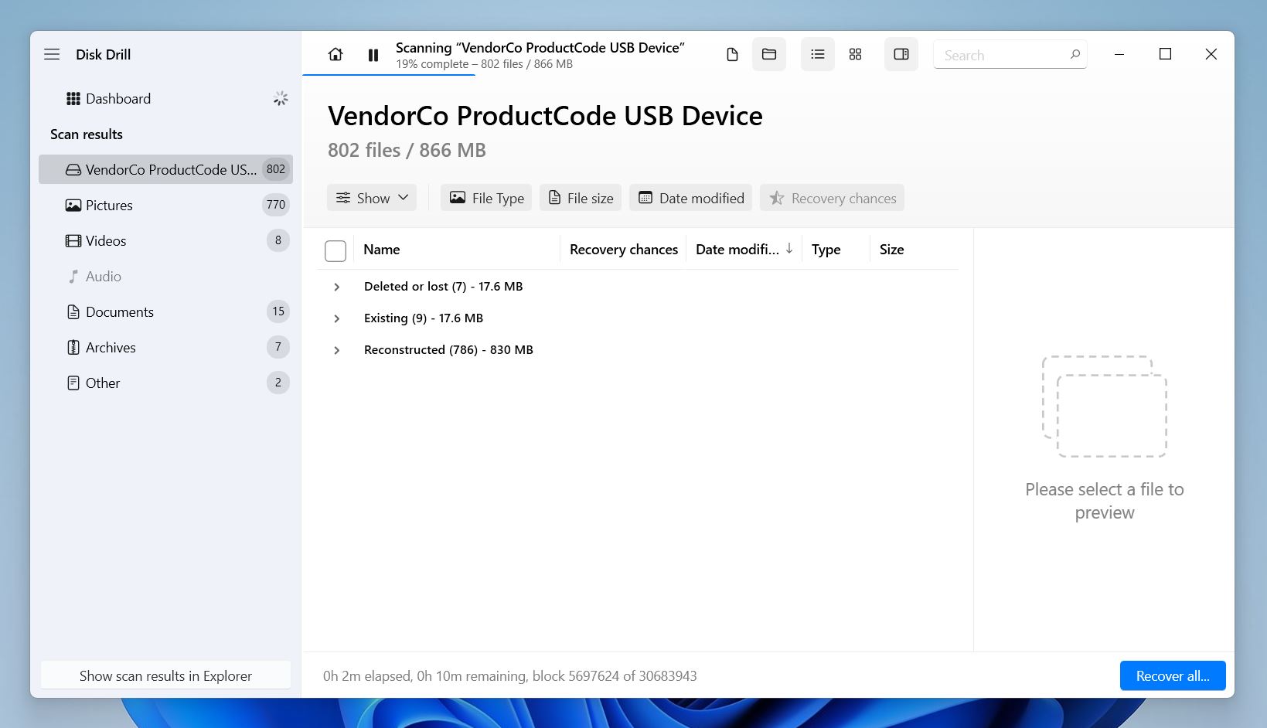Filter results by File Type

pyautogui.click(x=486, y=198)
